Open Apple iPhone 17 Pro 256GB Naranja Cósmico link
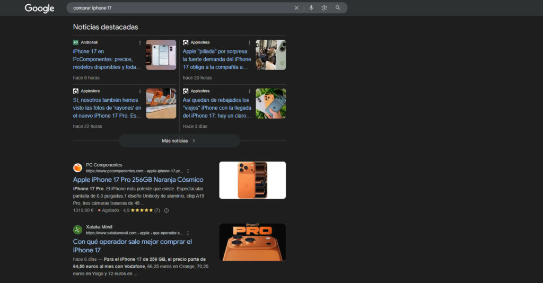Screen dimensions: 543x283 click(138, 180)
